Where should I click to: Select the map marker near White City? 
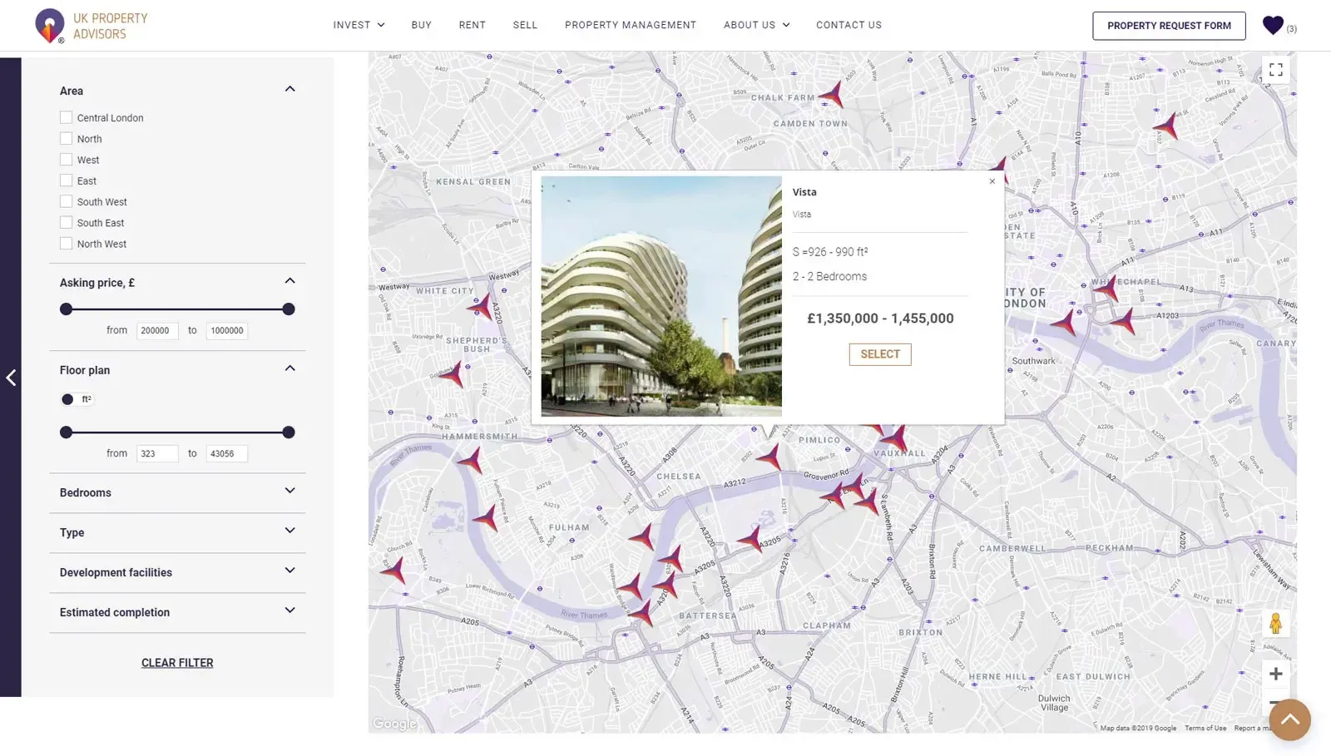(x=481, y=307)
